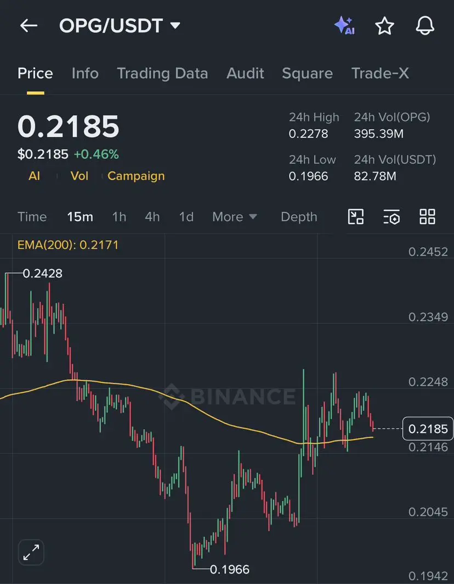This screenshot has width=454, height=584.
Task: Switch to the Info tab
Action: coord(85,74)
